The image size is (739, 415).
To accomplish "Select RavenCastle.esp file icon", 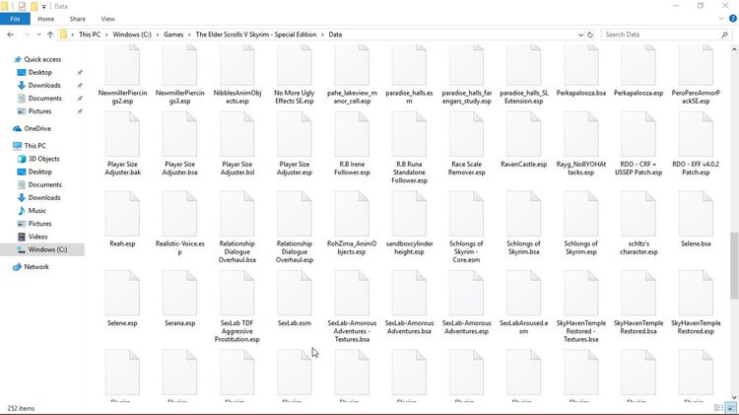I will click(523, 135).
